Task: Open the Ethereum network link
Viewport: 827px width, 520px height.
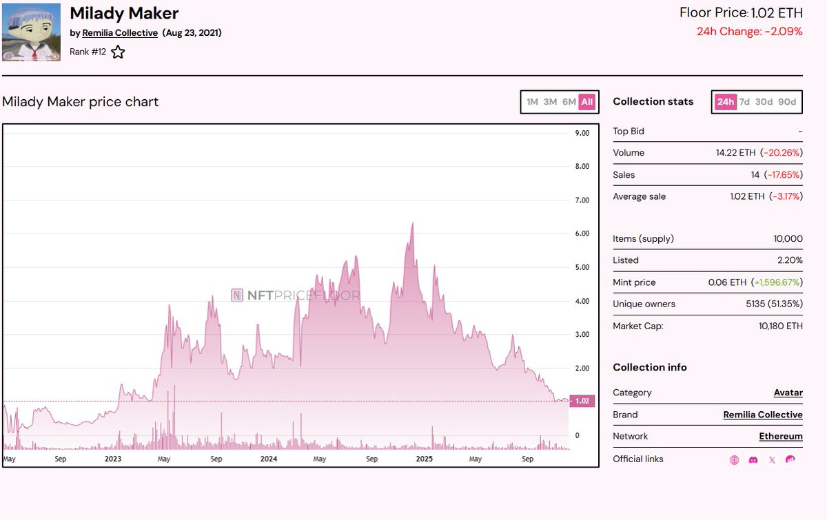Action: (x=780, y=436)
